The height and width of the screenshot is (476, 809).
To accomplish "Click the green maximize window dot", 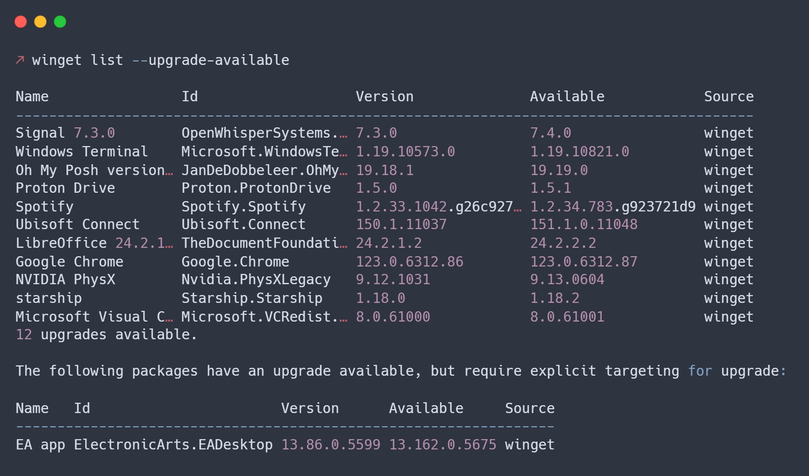I will coord(60,22).
